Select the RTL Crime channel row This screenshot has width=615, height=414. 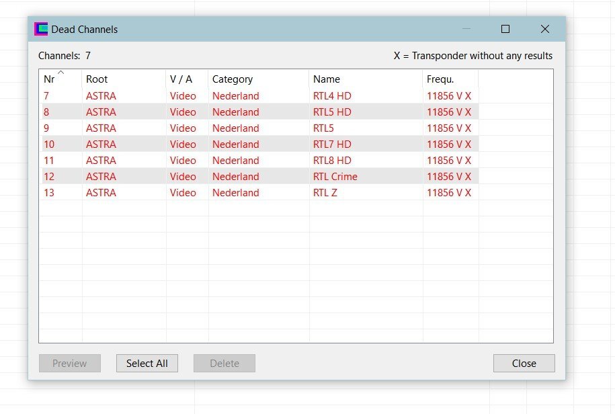(x=259, y=176)
